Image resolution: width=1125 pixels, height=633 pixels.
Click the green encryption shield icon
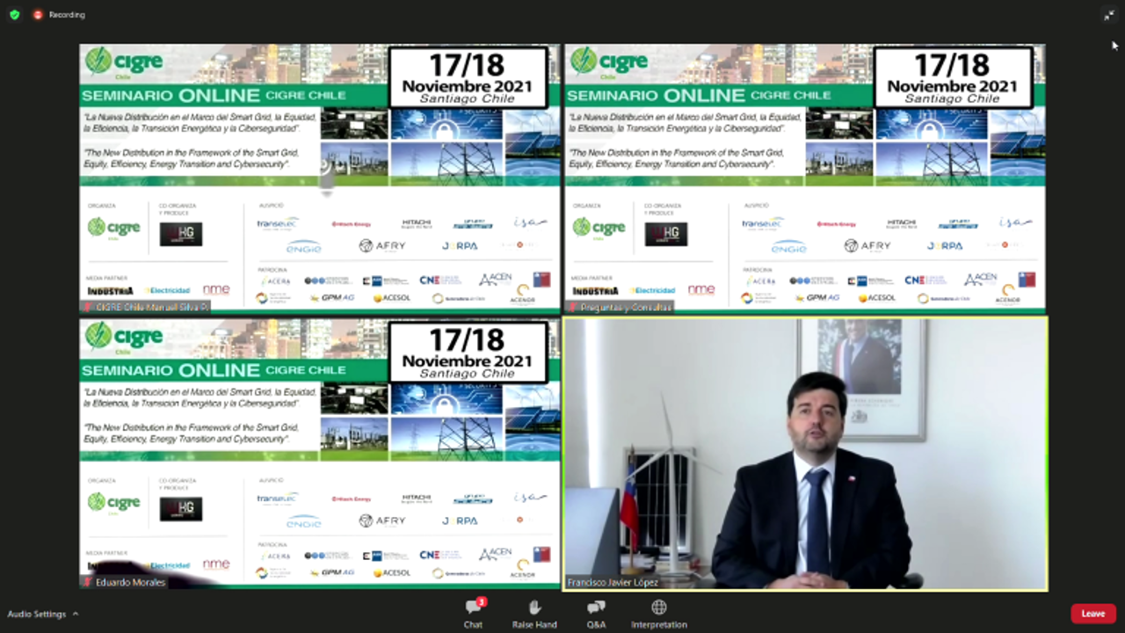click(x=14, y=14)
